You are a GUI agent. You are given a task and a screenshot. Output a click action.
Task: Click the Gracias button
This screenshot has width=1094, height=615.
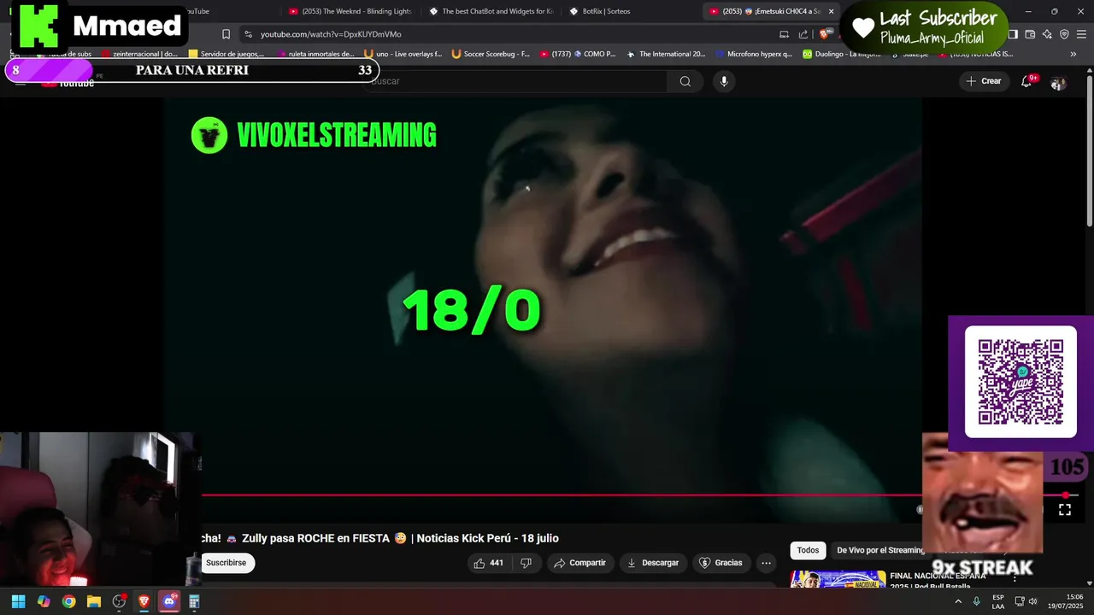(721, 563)
